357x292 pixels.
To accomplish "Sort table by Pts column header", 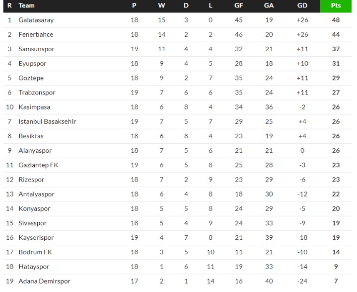I will (336, 5).
